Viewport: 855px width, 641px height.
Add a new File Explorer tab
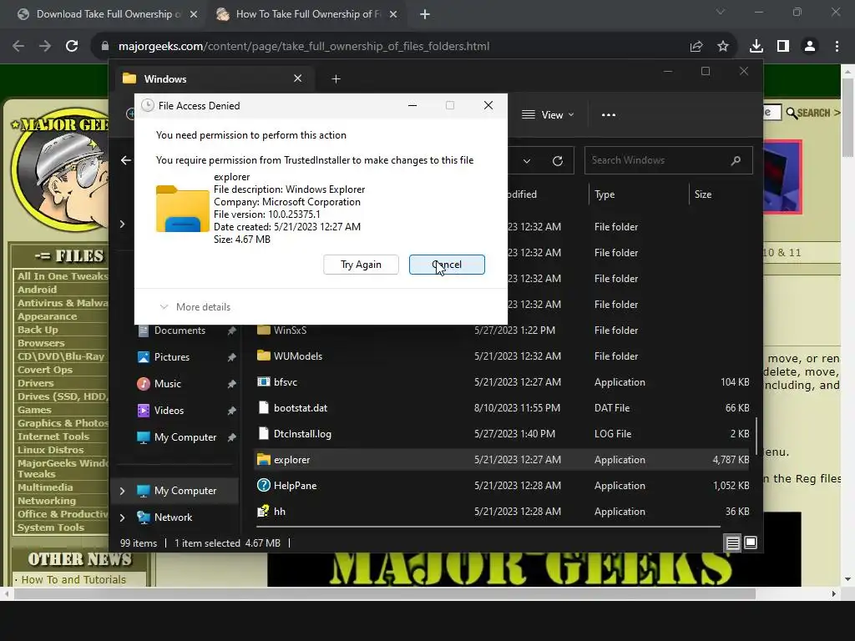(336, 79)
